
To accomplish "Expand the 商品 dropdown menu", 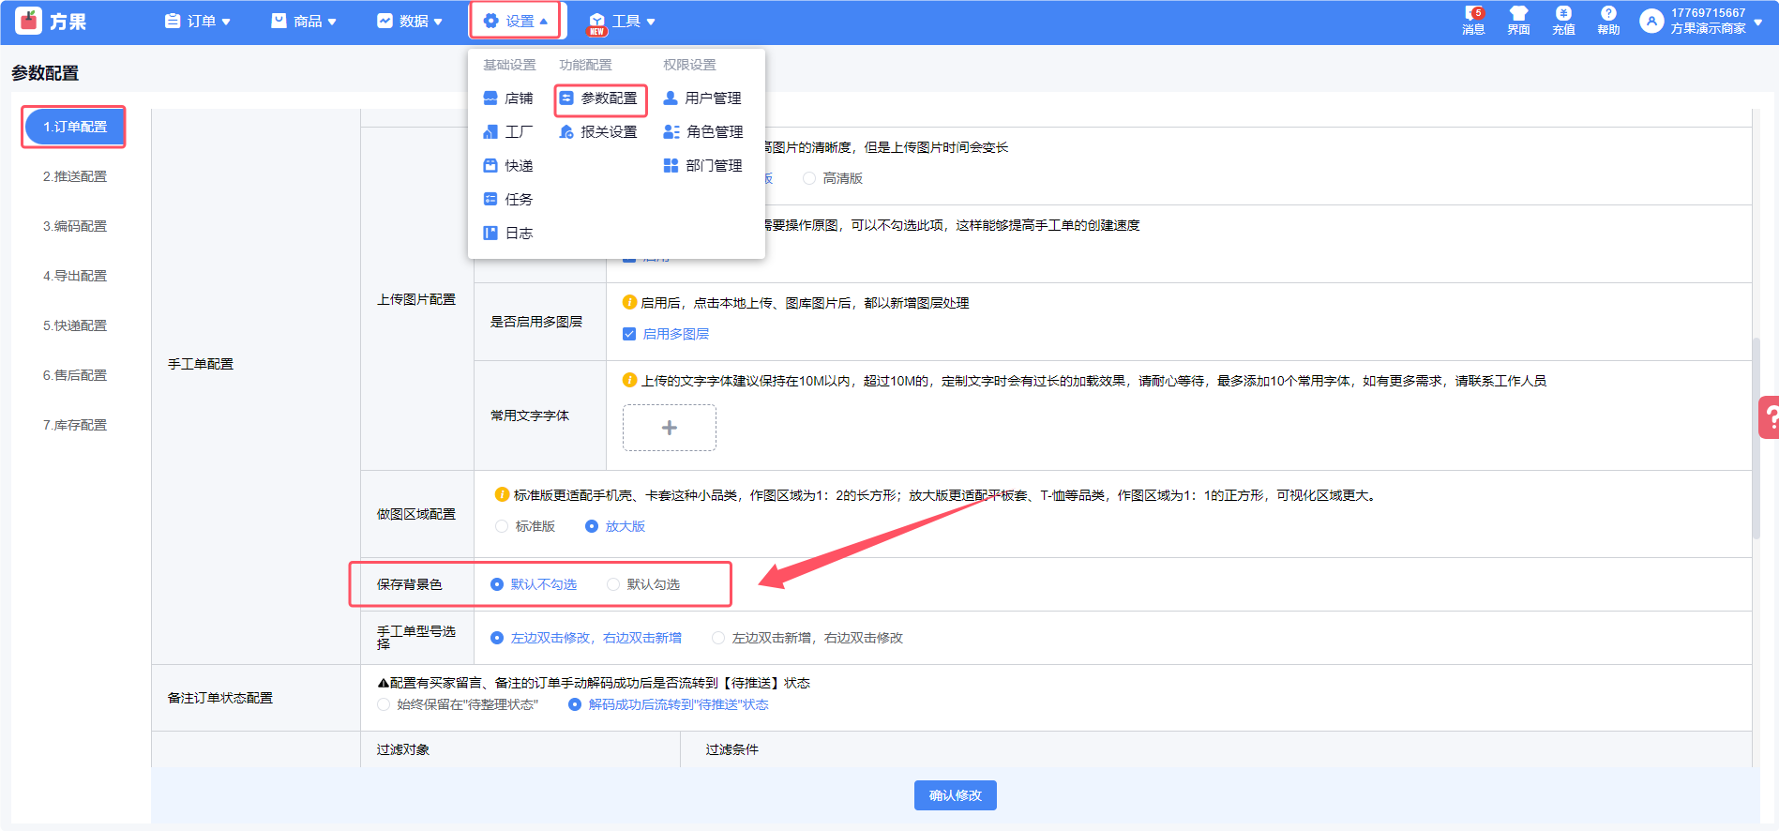I will point(304,21).
